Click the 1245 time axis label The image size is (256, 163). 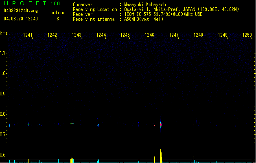(x=125, y=35)
